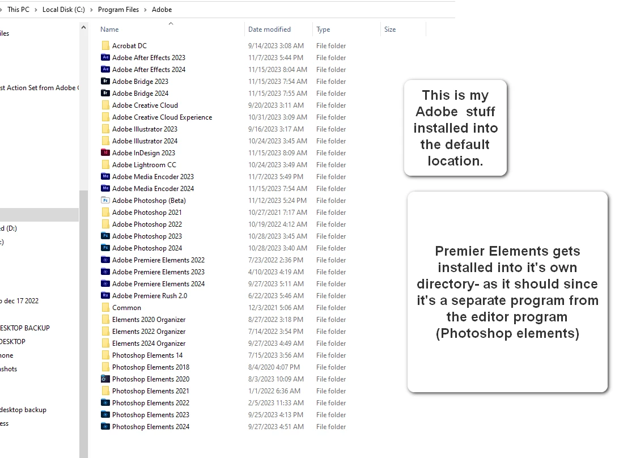Click the date '1/1/2022 6:36 AM'

[274, 391]
